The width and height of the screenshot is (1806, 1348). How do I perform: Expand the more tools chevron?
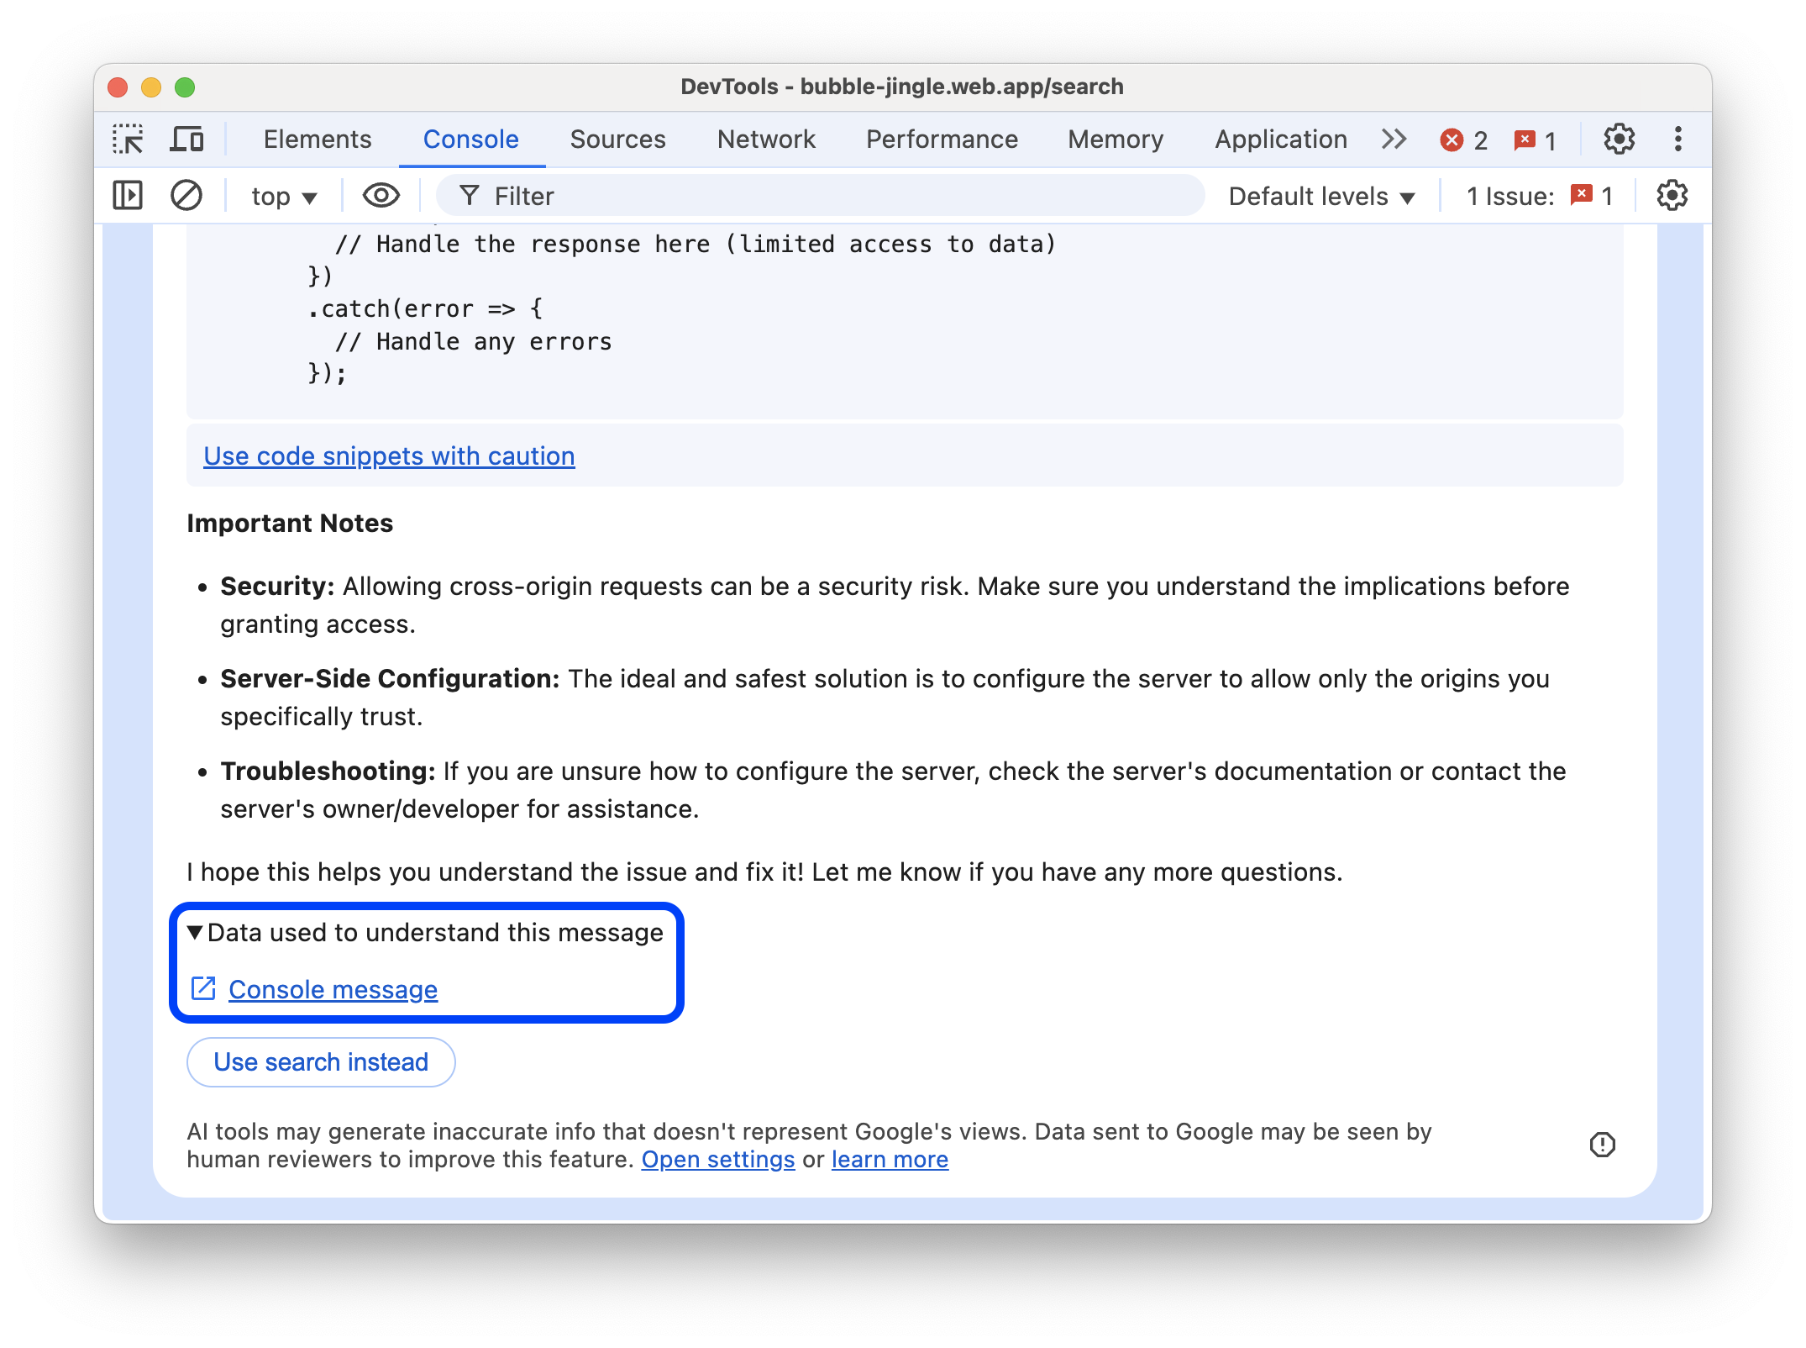pyautogui.click(x=1393, y=139)
